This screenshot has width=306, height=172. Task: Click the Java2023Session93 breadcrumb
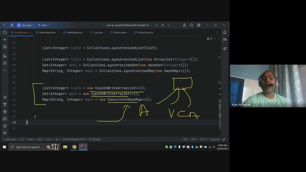73,139
